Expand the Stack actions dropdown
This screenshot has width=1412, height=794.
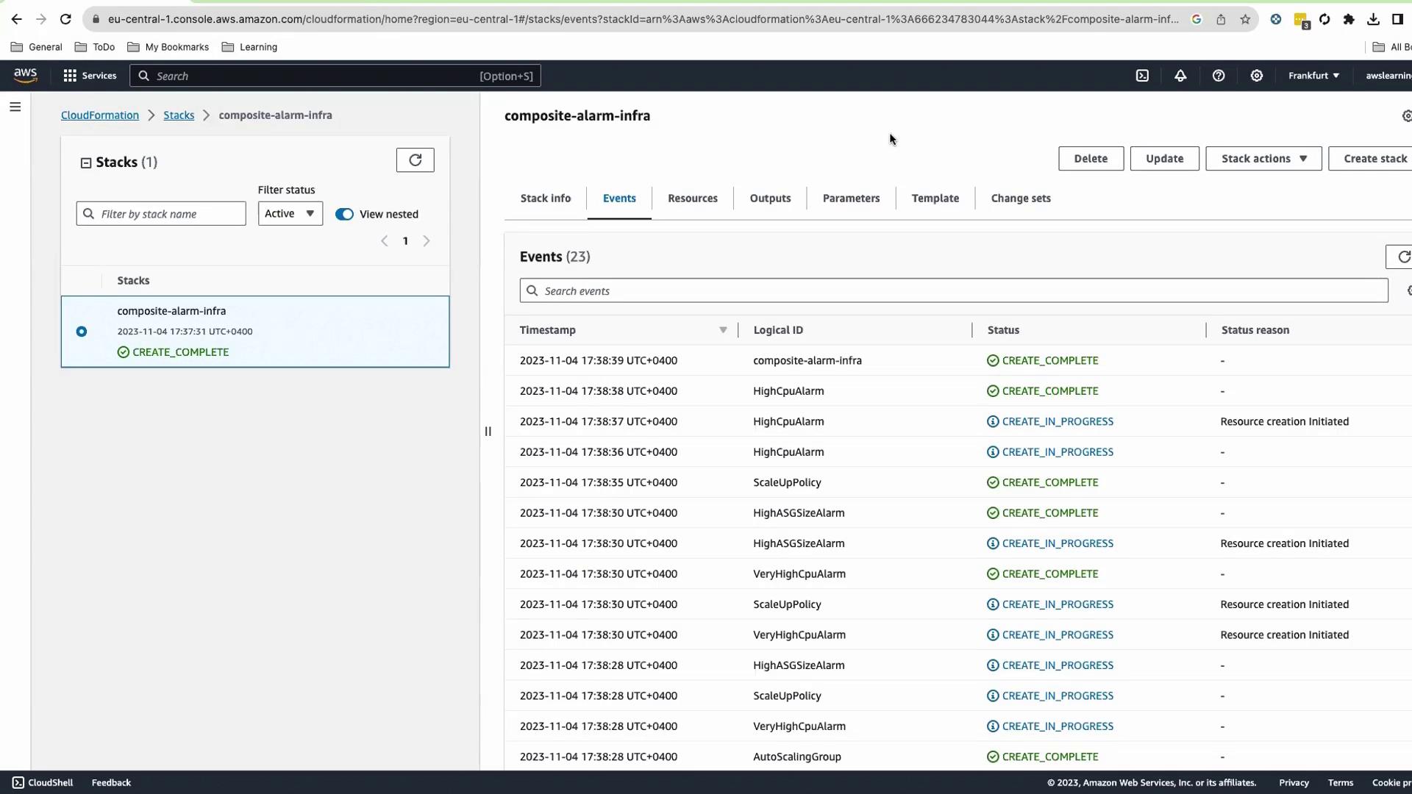click(1263, 159)
